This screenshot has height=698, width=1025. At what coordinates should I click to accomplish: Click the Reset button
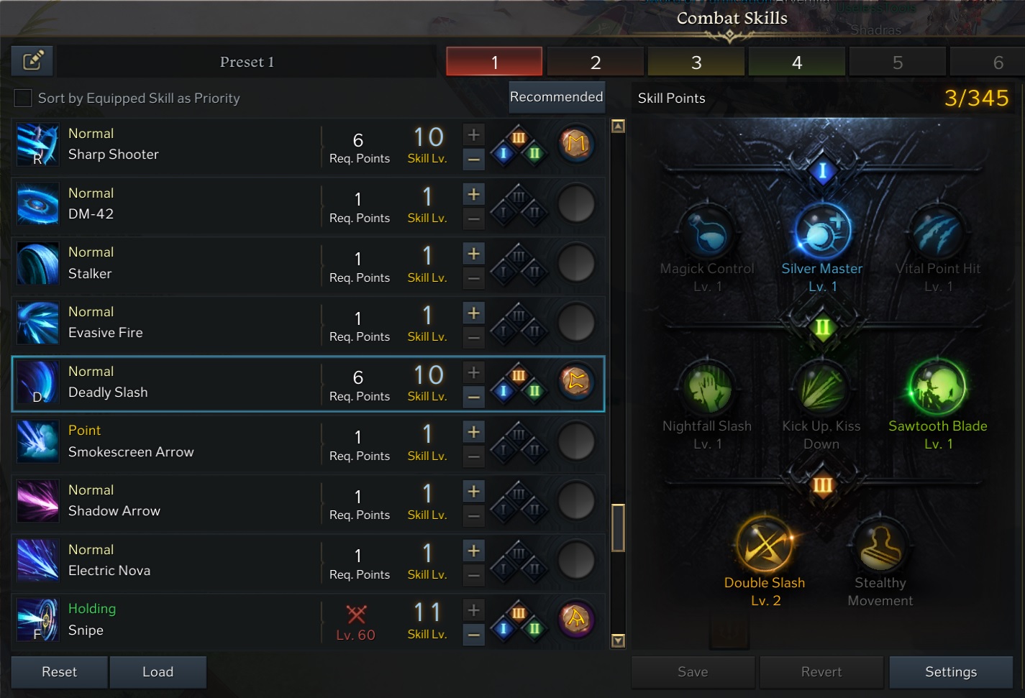59,671
